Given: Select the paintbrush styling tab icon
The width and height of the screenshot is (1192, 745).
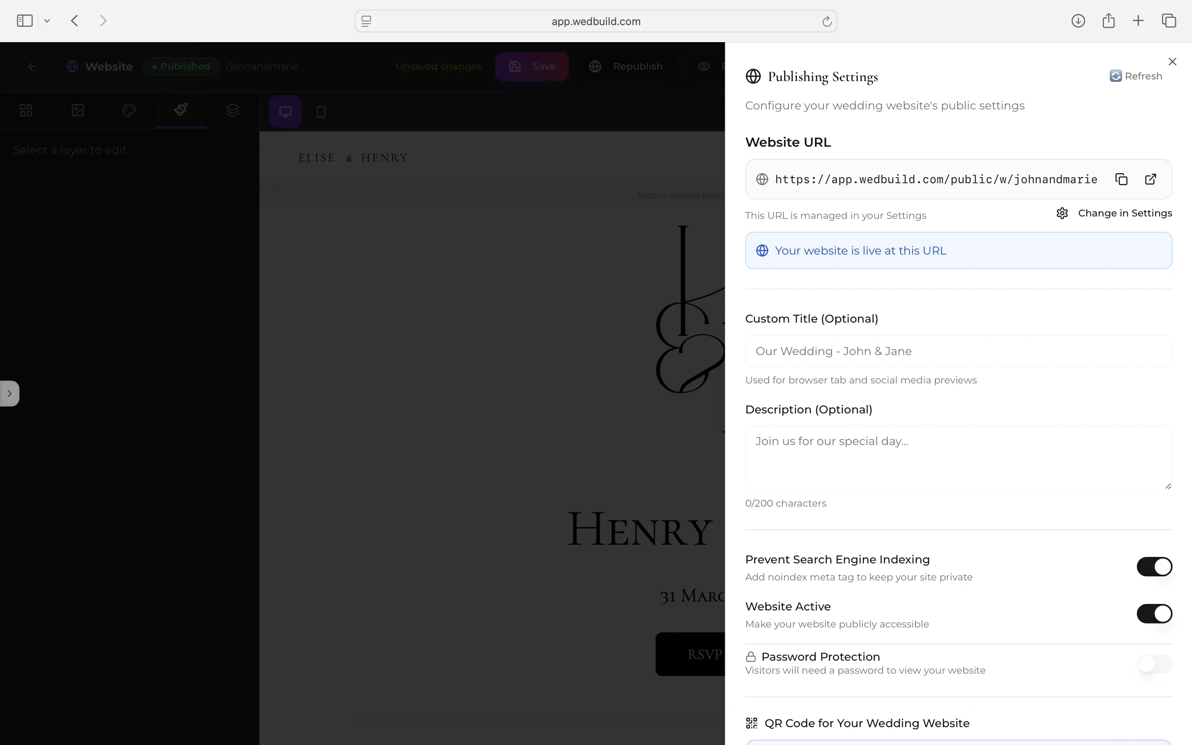Looking at the screenshot, I should pos(181,110).
